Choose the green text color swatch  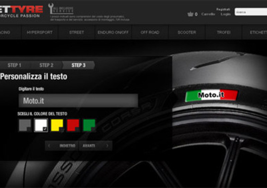(89, 125)
